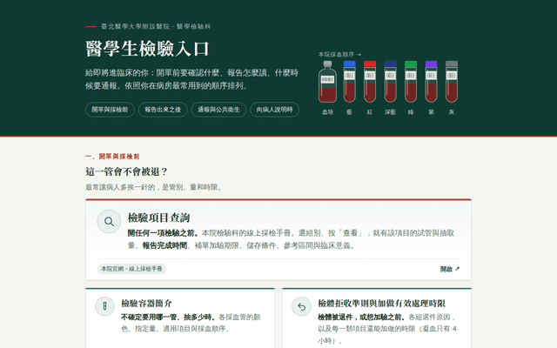Click the 綠 tube label
The height and width of the screenshot is (348, 557).
pos(411,112)
